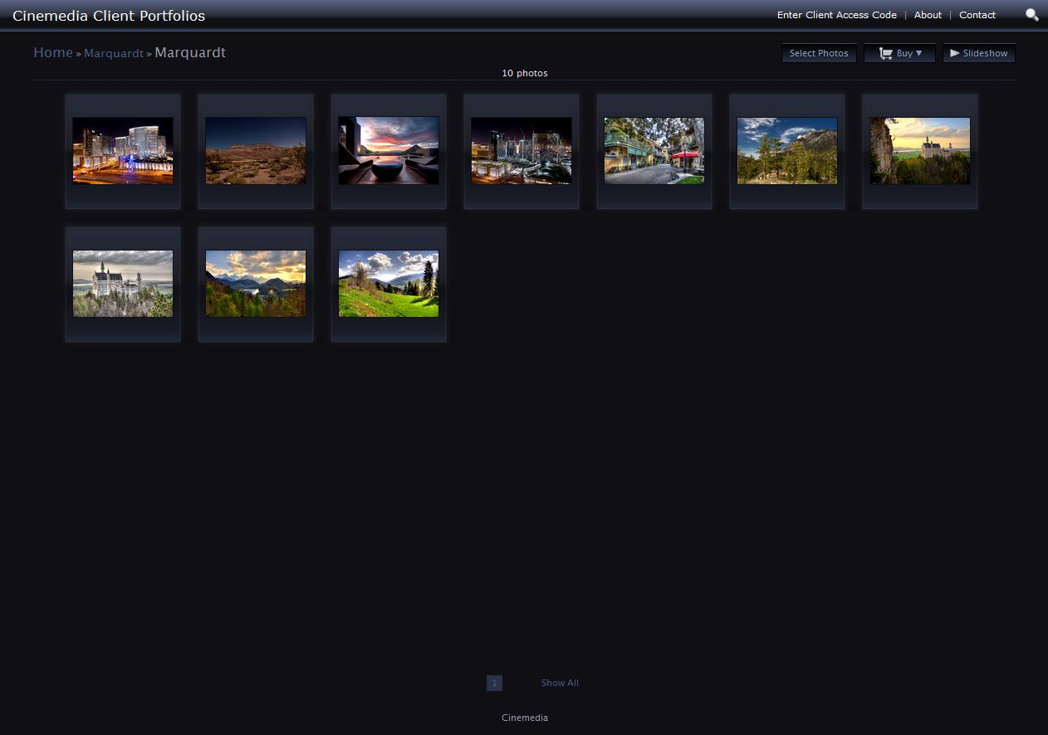Open the pine trees and rocky mountain thumbnail
Viewport: 1048px width, 735px height.
point(787,150)
